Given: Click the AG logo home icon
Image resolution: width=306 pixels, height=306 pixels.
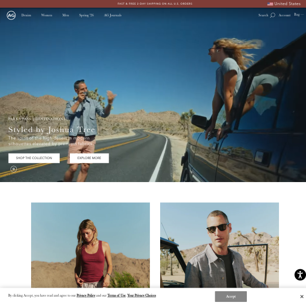Looking at the screenshot, I should coord(11,15).
